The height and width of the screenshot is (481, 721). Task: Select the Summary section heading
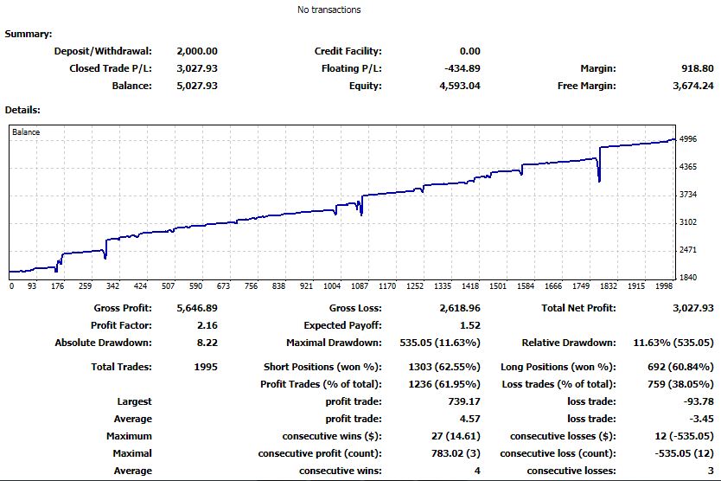(x=27, y=34)
